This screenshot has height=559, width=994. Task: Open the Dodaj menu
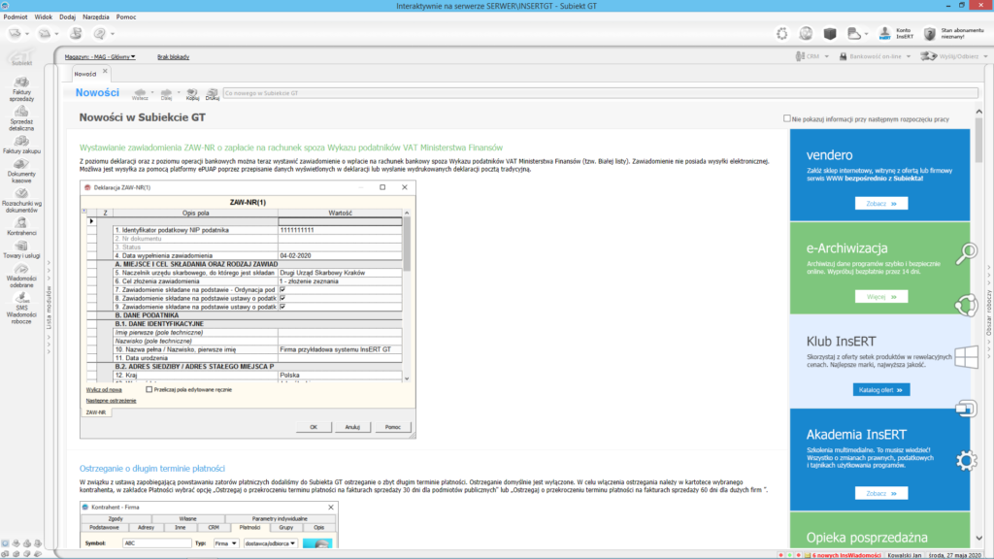point(67,17)
